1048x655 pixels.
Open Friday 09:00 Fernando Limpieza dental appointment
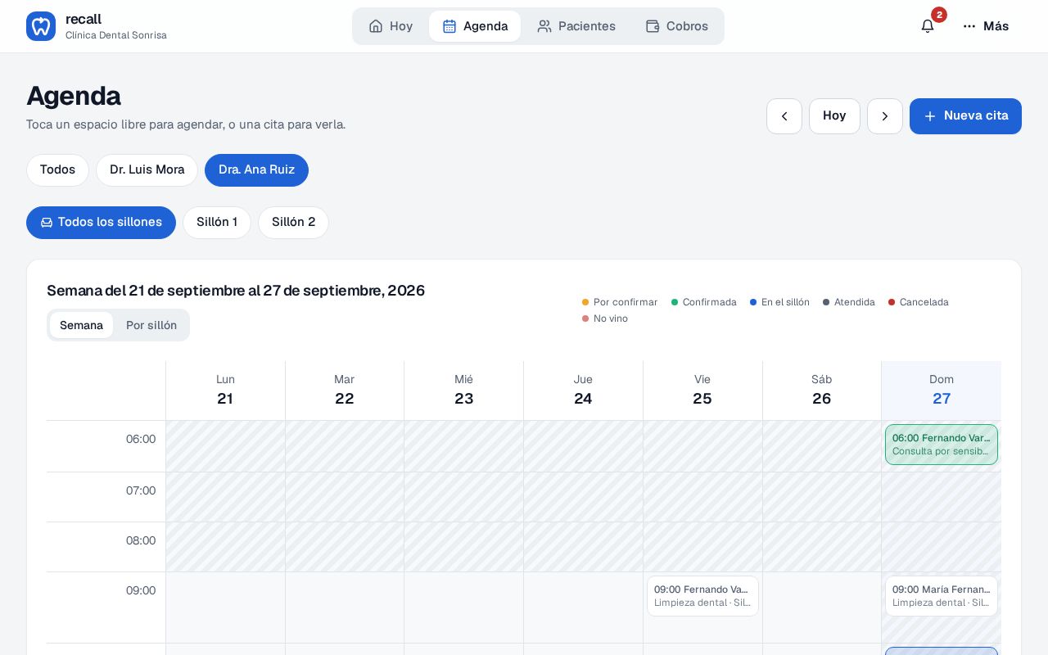click(702, 596)
